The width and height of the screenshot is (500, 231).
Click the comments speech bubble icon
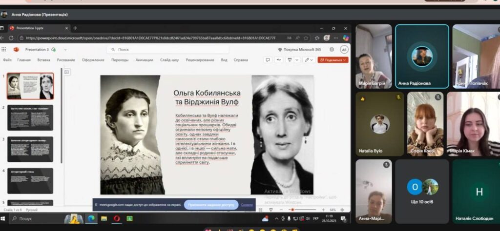[x=268, y=60]
